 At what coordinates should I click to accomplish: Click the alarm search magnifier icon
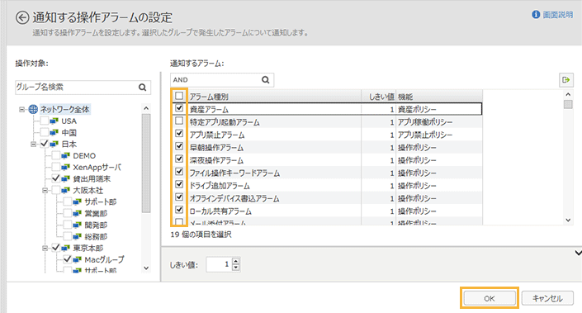pos(265,80)
